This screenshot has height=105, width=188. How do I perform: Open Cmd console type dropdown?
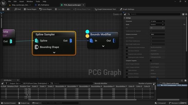coord(36,103)
